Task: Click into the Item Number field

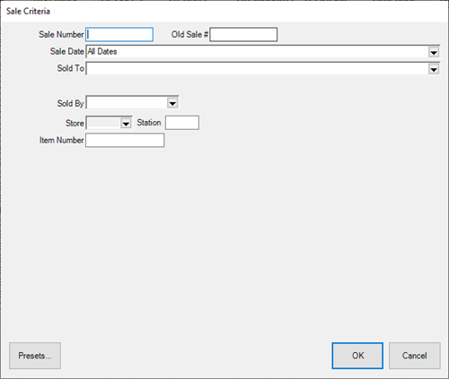Action: click(125, 140)
